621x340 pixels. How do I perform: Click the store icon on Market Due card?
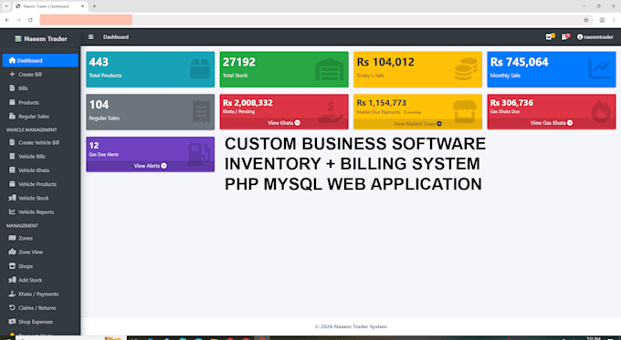(465, 111)
